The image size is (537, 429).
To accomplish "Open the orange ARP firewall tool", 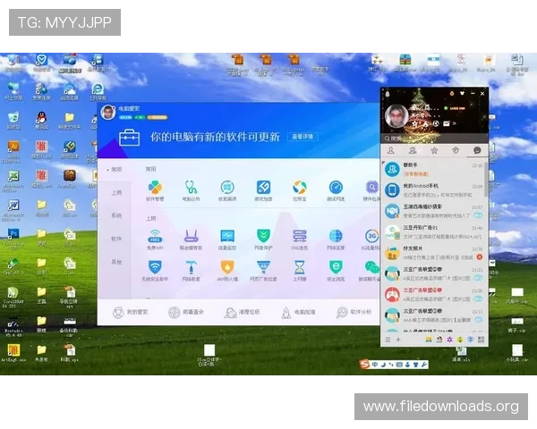I will click(x=227, y=271).
